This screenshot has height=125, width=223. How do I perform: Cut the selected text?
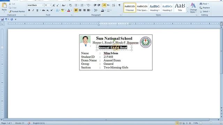[12, 4]
